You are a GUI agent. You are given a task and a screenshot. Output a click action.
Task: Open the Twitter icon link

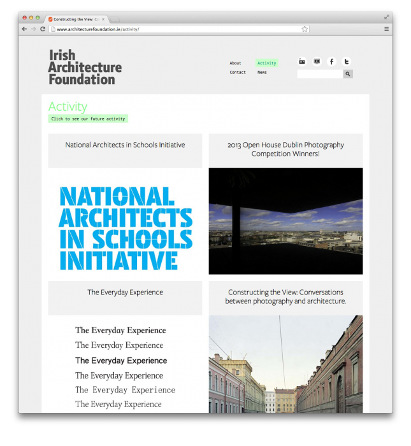click(347, 62)
